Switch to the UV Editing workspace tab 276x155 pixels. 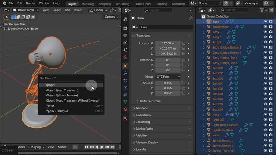tap(122, 4)
